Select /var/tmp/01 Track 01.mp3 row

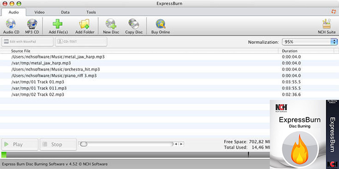[169, 82]
